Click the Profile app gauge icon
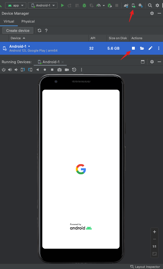 [98, 5]
